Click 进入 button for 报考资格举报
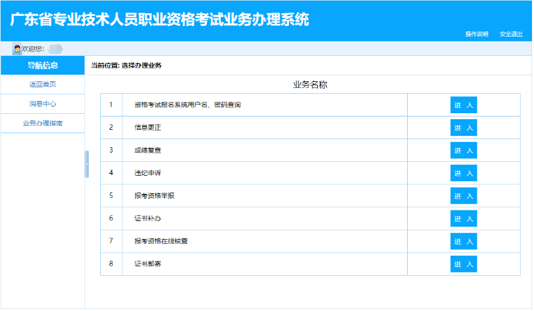 coord(465,196)
